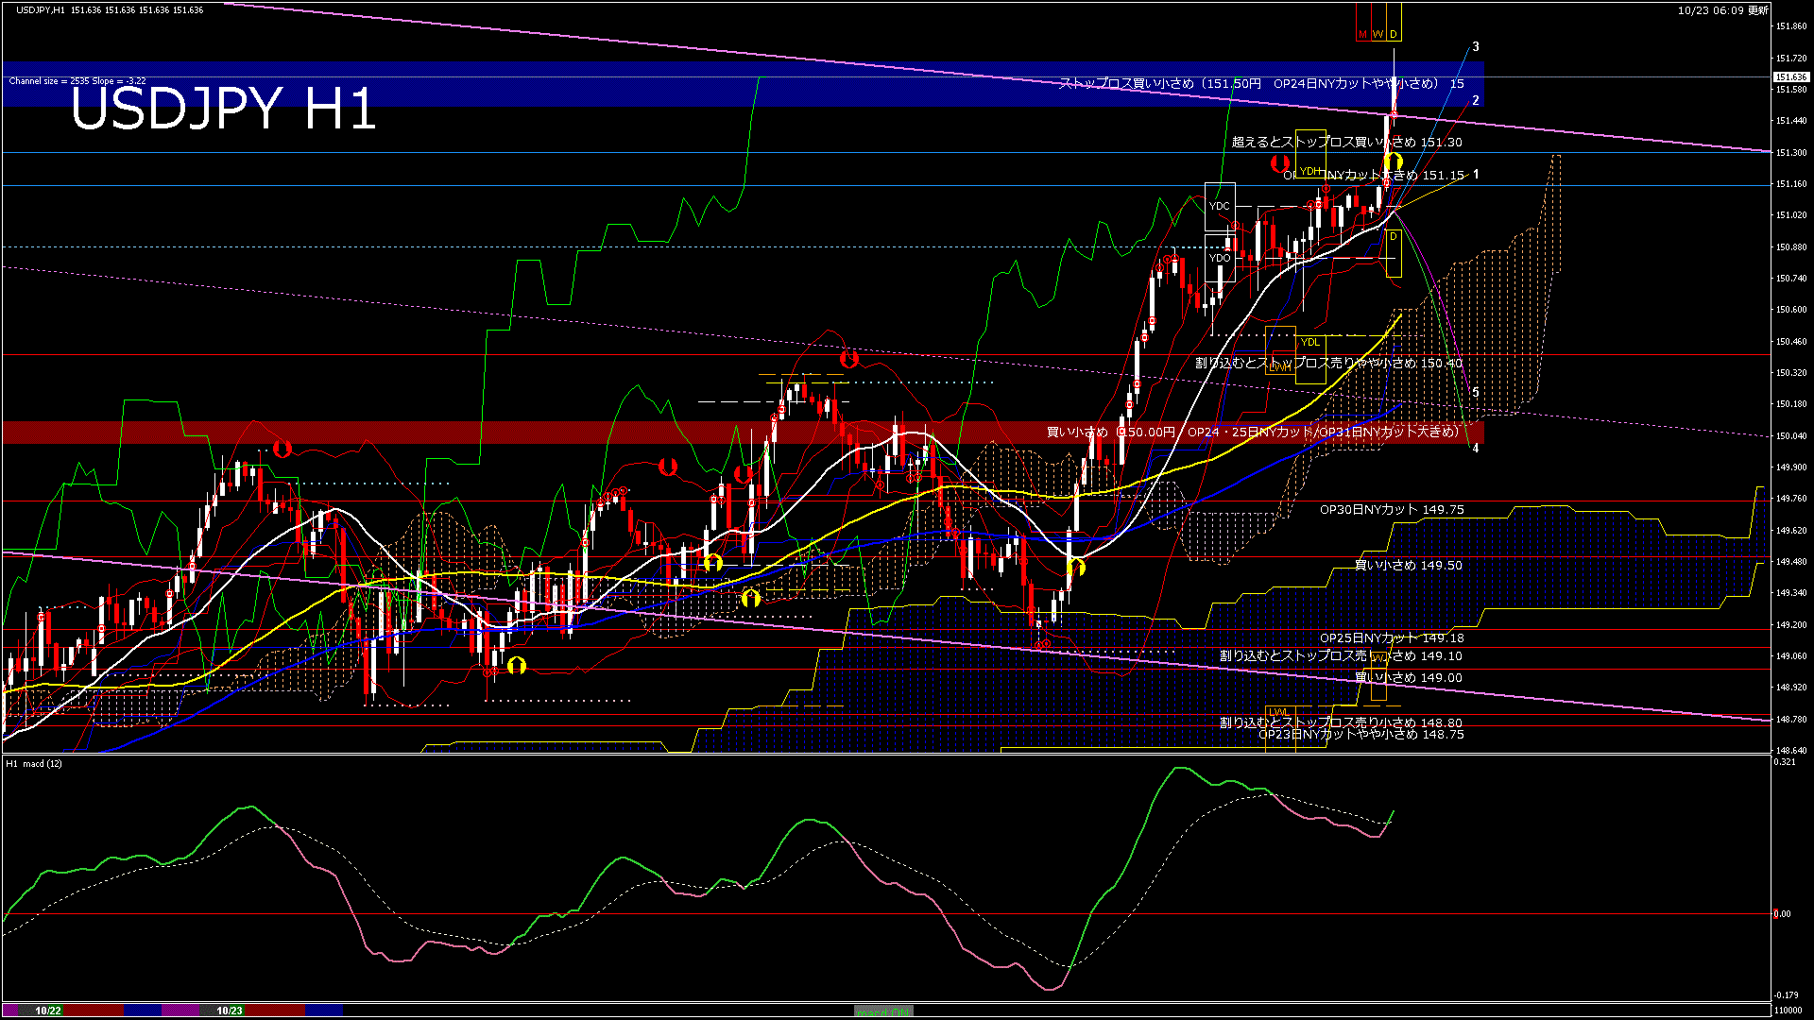The height and width of the screenshot is (1020, 1814).
Task: Click the 'NYカット大きめ 151.15' label
Action: click(x=1396, y=176)
